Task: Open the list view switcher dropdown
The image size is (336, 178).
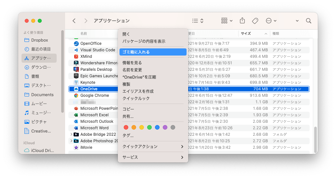Action: coord(198,21)
